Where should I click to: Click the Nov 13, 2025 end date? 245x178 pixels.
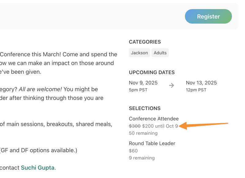point(201,83)
